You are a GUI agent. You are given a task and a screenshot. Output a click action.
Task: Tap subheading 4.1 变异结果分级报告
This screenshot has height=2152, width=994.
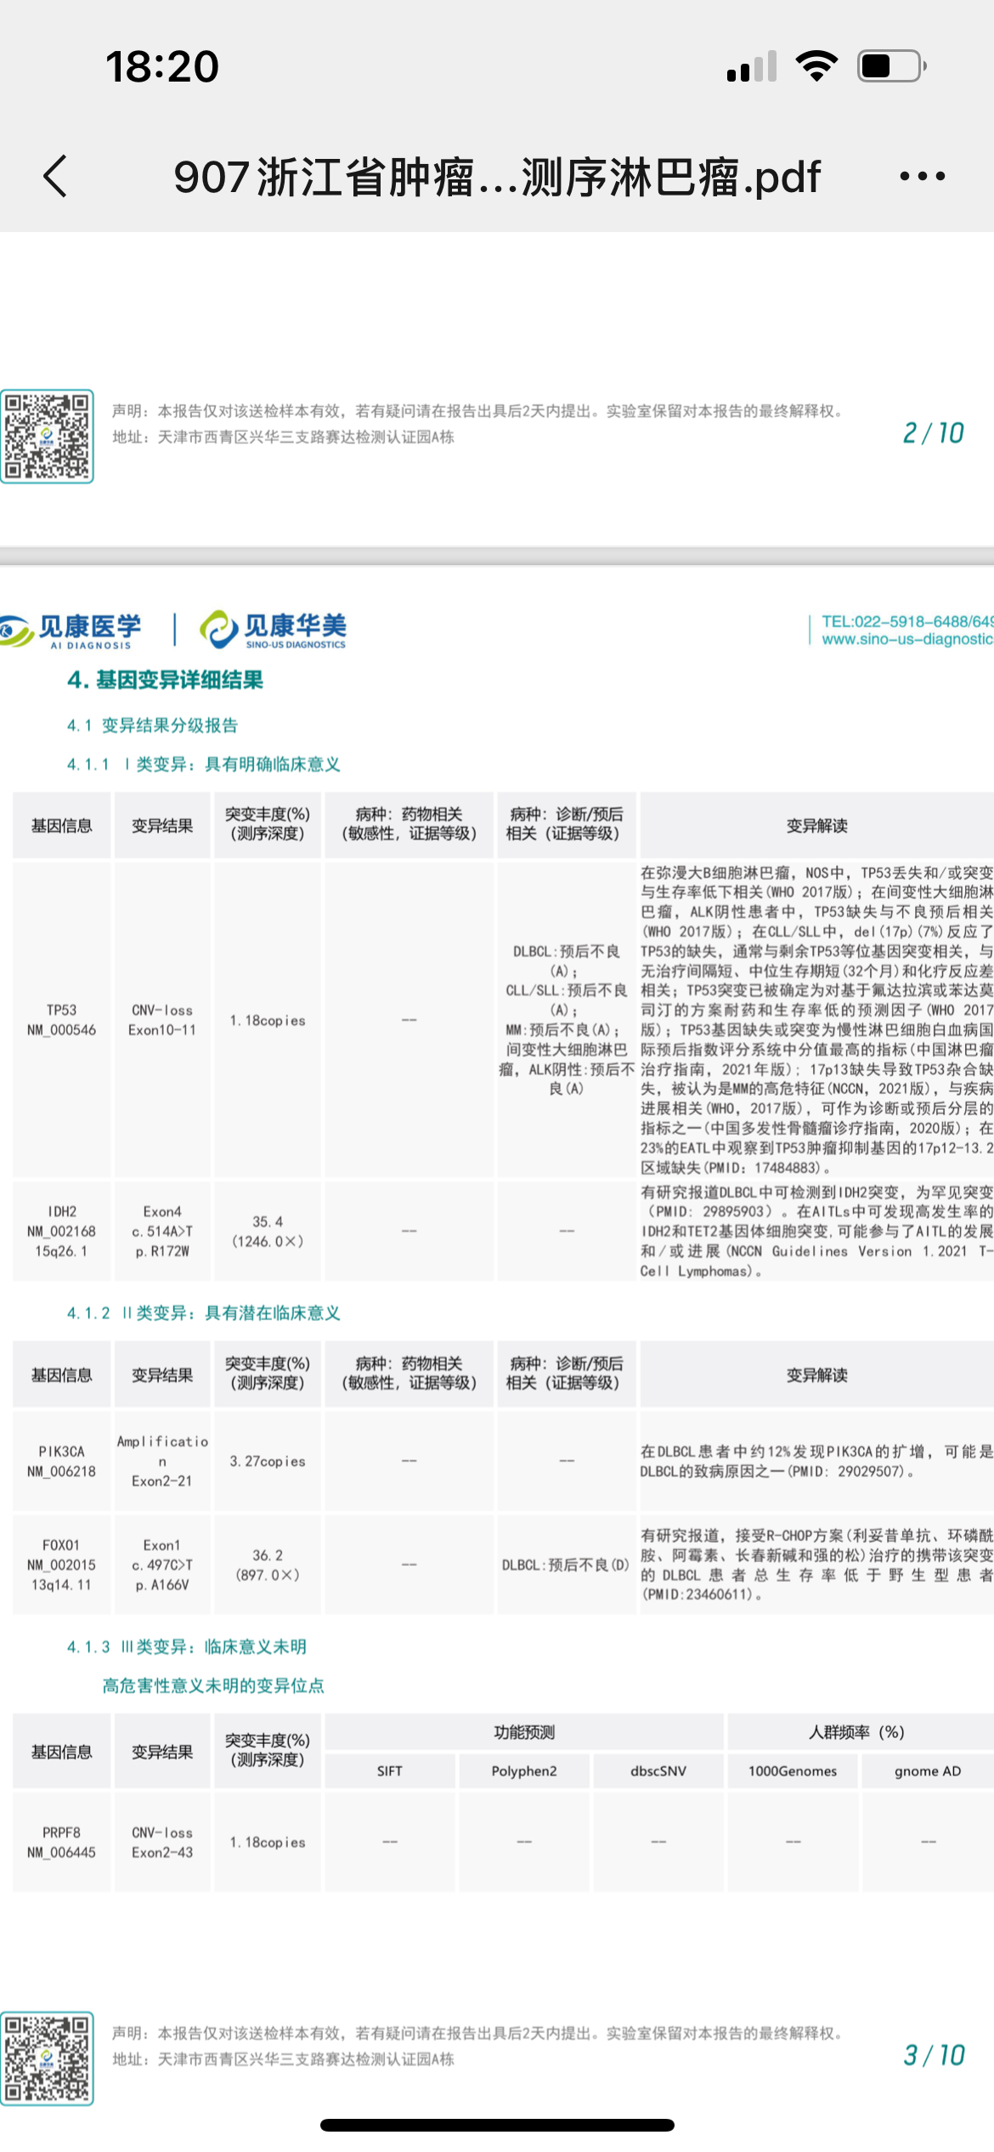pyautogui.click(x=153, y=725)
